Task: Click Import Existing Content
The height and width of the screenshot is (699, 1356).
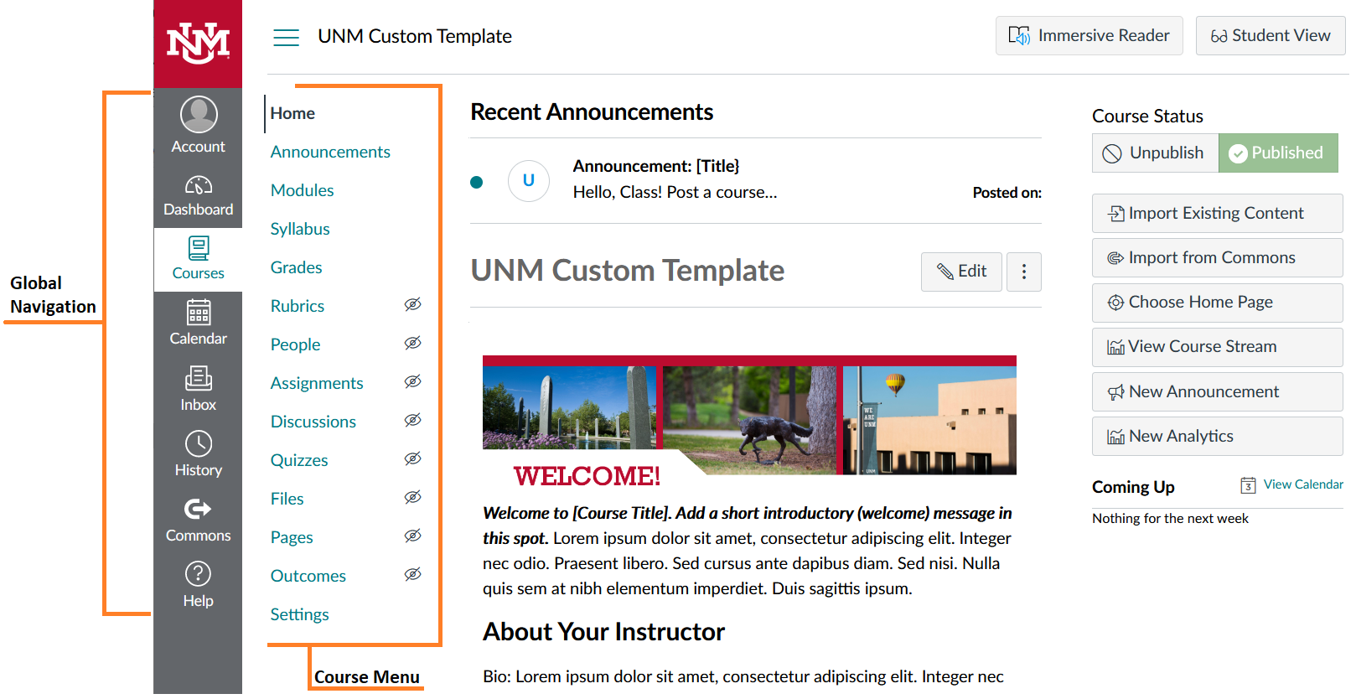Action: tap(1217, 213)
